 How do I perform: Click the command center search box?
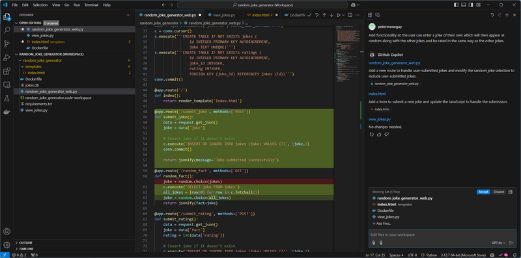pyautogui.click(x=262, y=5)
